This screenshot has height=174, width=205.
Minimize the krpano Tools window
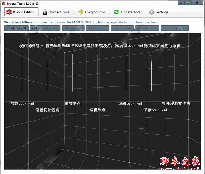point(181,3)
